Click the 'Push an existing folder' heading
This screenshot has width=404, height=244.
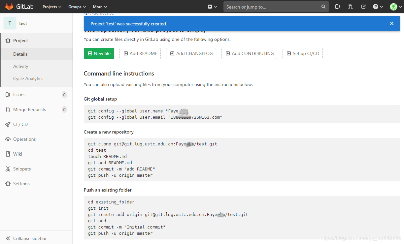coord(108,190)
